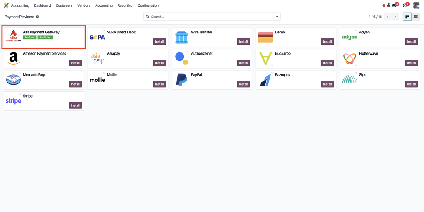This screenshot has width=424, height=212.
Task: Click the Accounting app logo icon
Action: pos(6,5)
